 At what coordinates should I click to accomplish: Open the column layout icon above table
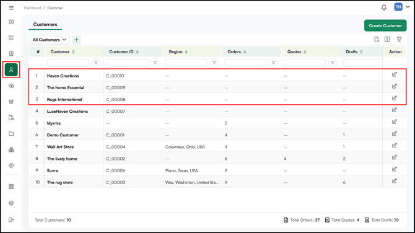tap(387, 40)
